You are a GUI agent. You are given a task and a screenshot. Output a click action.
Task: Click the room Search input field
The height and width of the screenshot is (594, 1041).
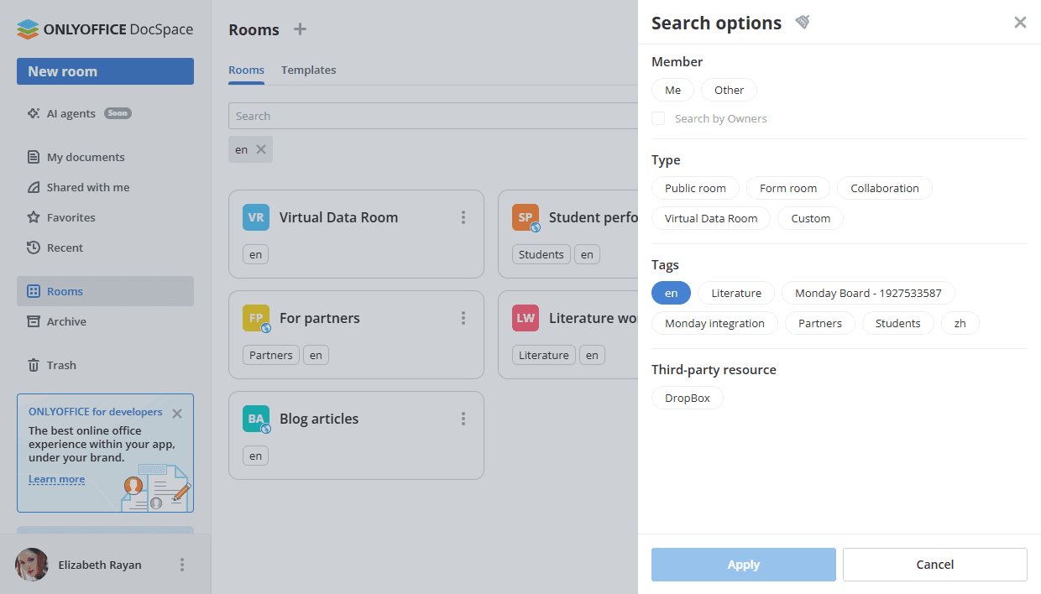click(x=432, y=116)
